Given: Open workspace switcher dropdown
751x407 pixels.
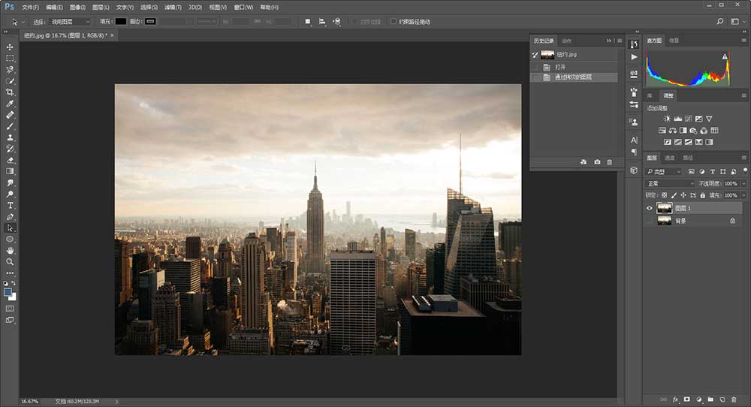Looking at the screenshot, I should click(x=737, y=22).
